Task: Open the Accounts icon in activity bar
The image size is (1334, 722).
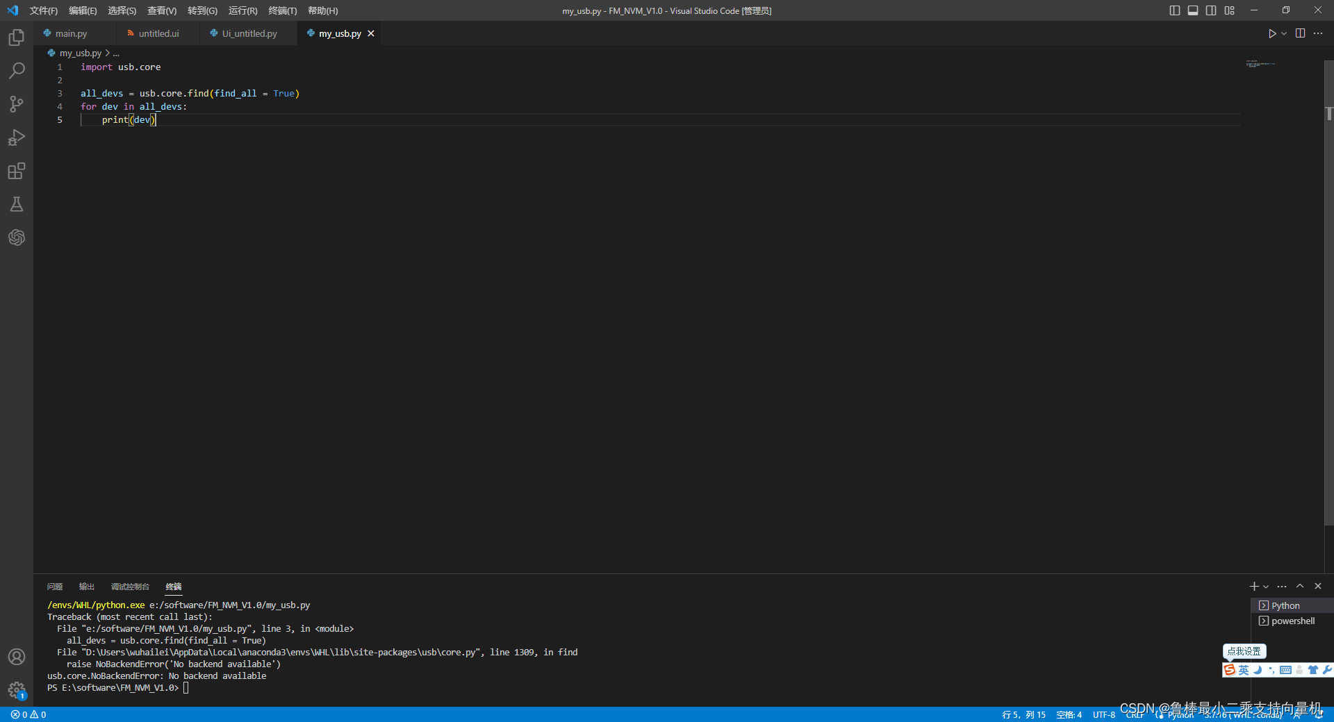Action: [17, 657]
